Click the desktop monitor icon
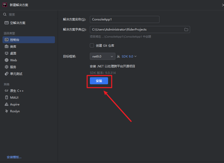 point(6,53)
